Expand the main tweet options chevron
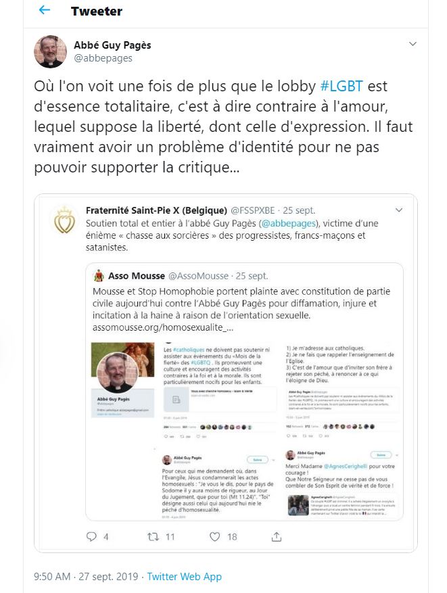Screen dimensions: 447x593 [x=413, y=44]
